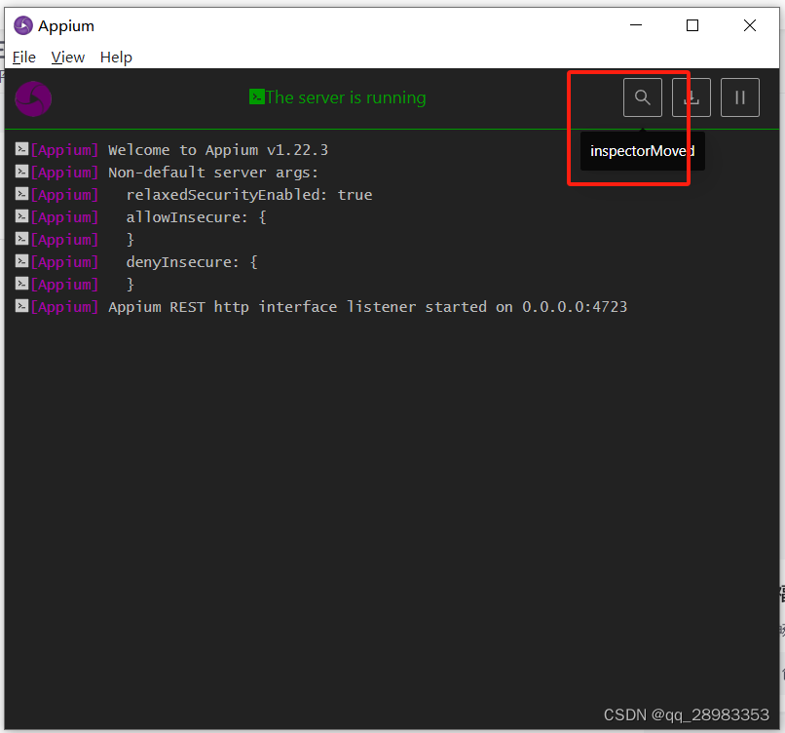This screenshot has width=785, height=733.
Task: Open the Help menu
Action: point(116,57)
